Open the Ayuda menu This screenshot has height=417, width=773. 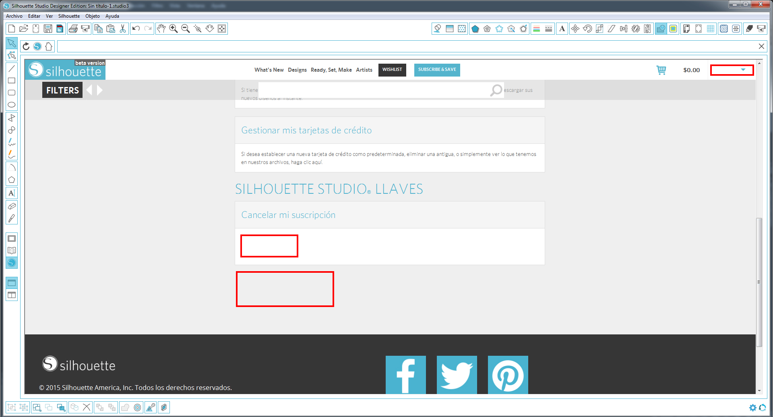[112, 16]
